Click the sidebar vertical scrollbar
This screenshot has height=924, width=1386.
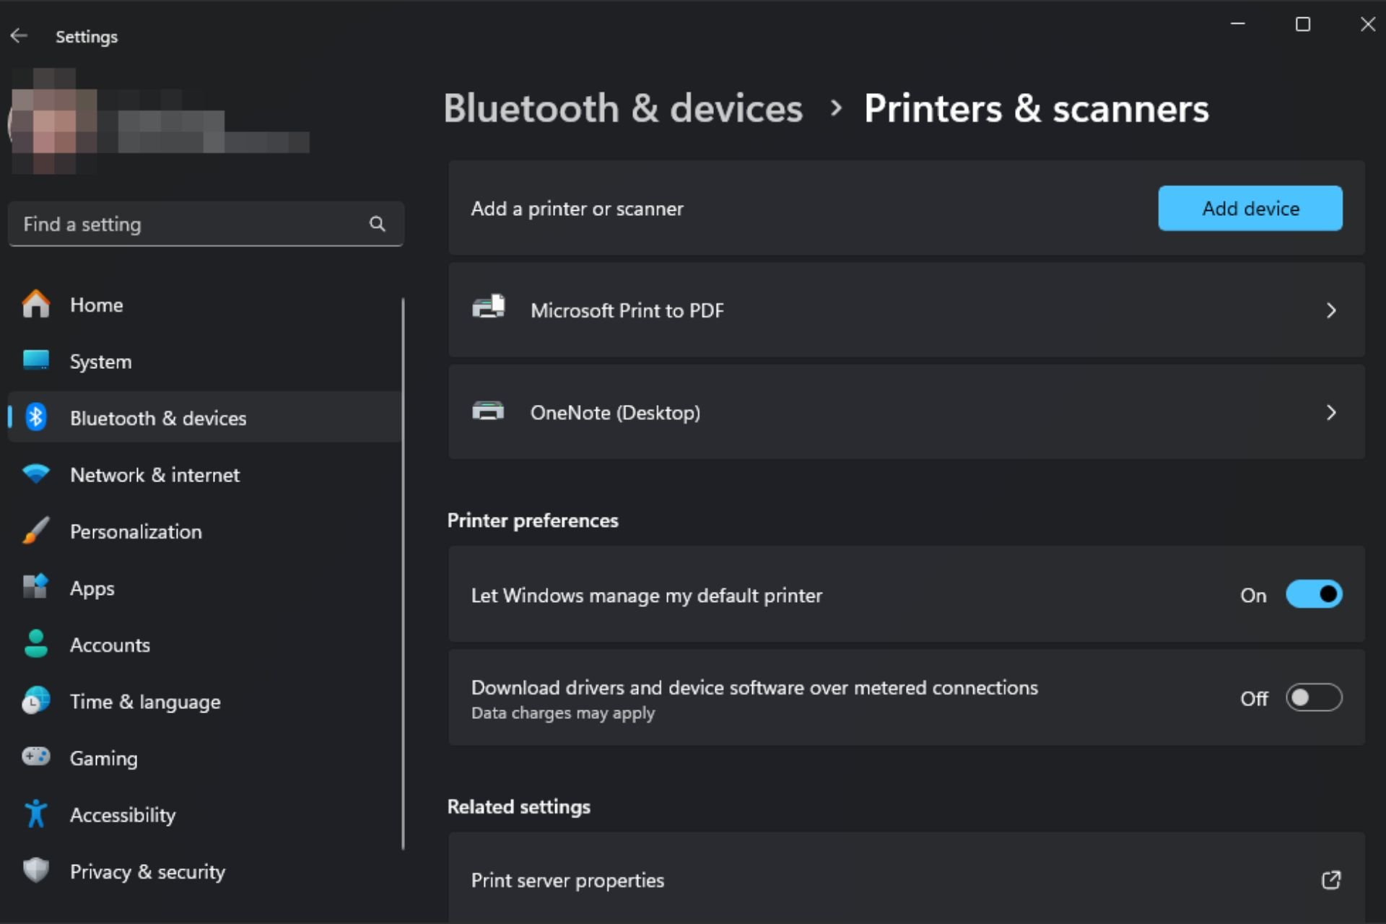pos(403,574)
